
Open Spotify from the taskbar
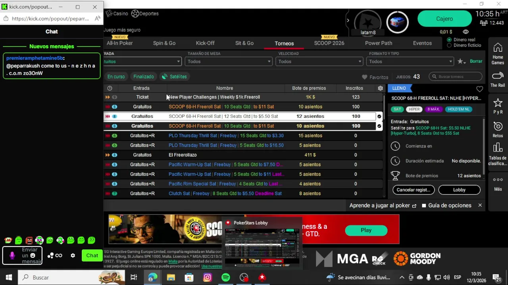point(225,277)
